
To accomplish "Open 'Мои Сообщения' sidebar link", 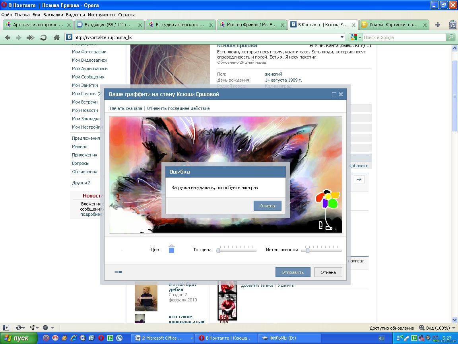I will pyautogui.click(x=88, y=77).
